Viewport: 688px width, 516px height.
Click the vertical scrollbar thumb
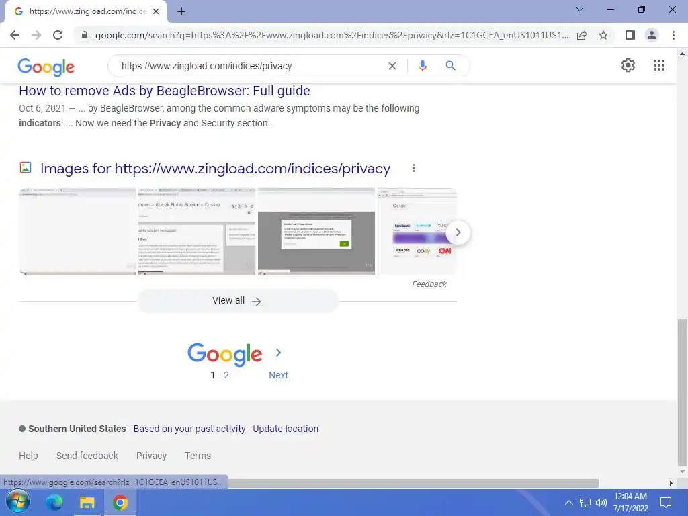pyautogui.click(x=682, y=392)
